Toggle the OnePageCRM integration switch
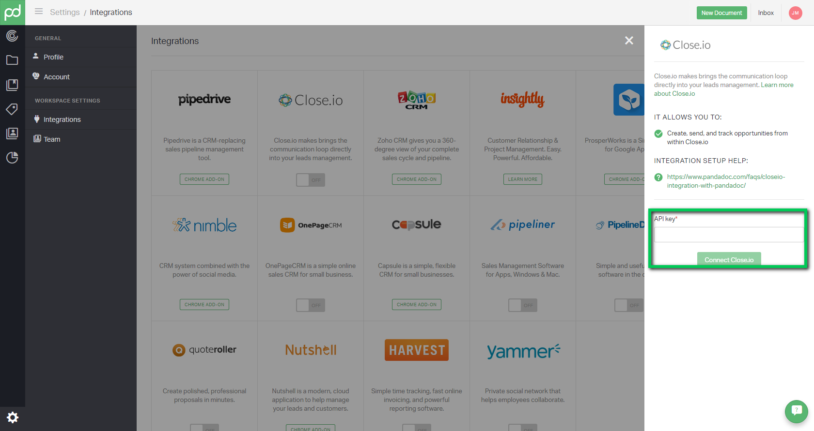The image size is (814, 431). 311,305
